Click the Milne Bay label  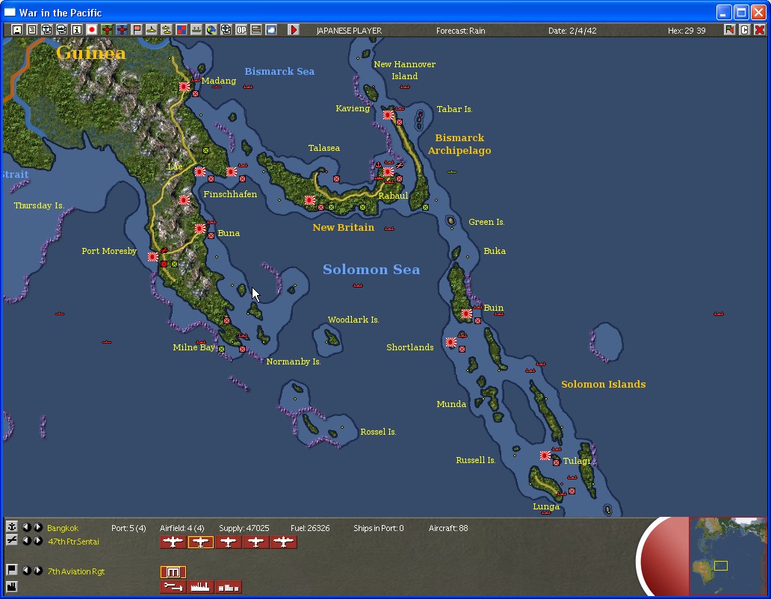pos(193,347)
